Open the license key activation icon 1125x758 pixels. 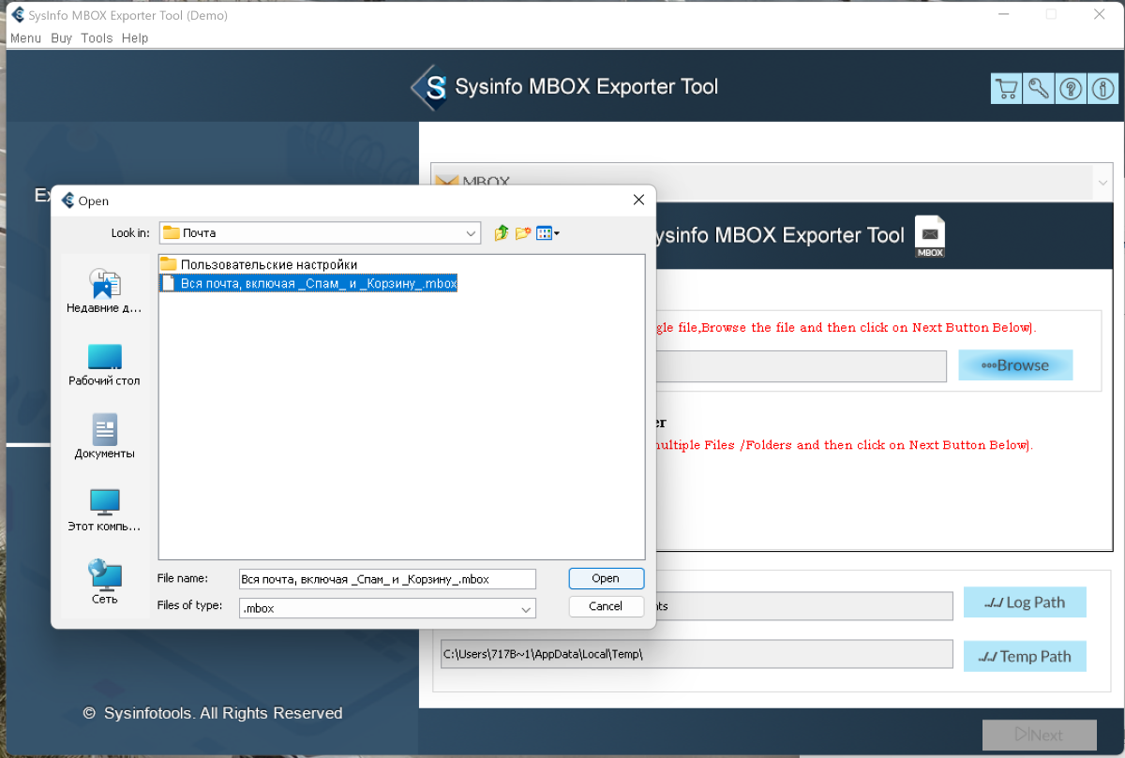[x=1039, y=89]
